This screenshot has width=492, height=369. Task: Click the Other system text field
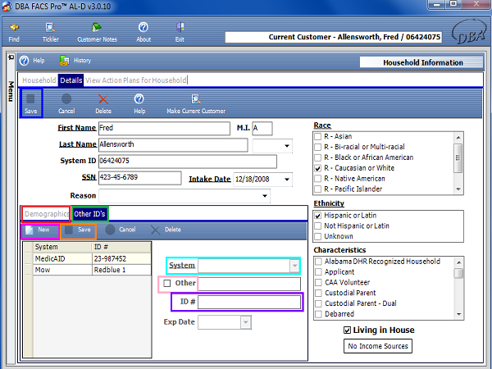249,284
